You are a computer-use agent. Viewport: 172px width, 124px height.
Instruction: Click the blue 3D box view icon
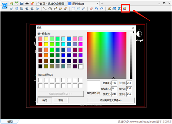pyautogui.click(x=114, y=9)
